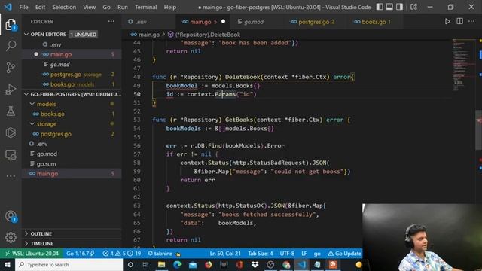Open the Selection menu

click(64, 7)
